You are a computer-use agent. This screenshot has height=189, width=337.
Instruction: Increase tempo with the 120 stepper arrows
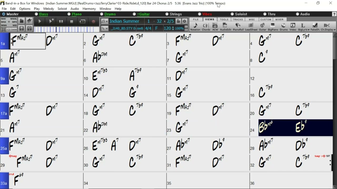pos(173,27)
